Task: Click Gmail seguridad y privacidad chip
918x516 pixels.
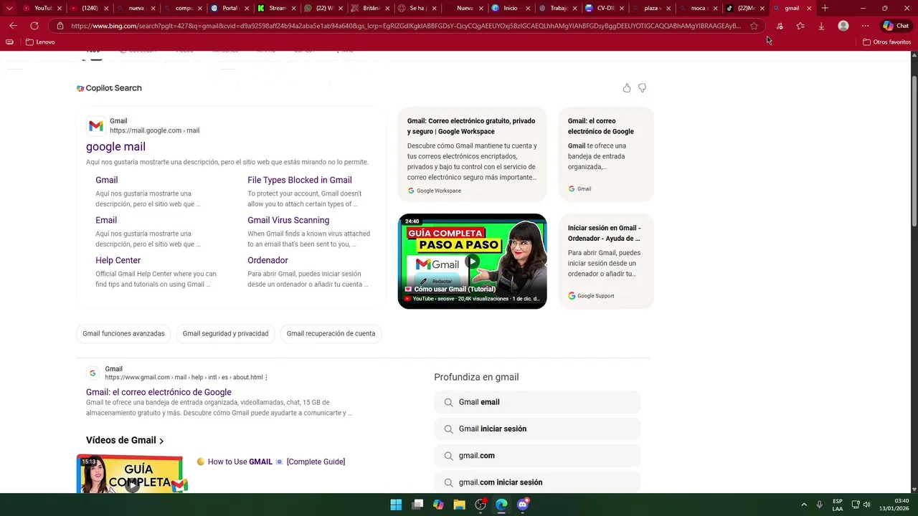Action: tap(225, 333)
